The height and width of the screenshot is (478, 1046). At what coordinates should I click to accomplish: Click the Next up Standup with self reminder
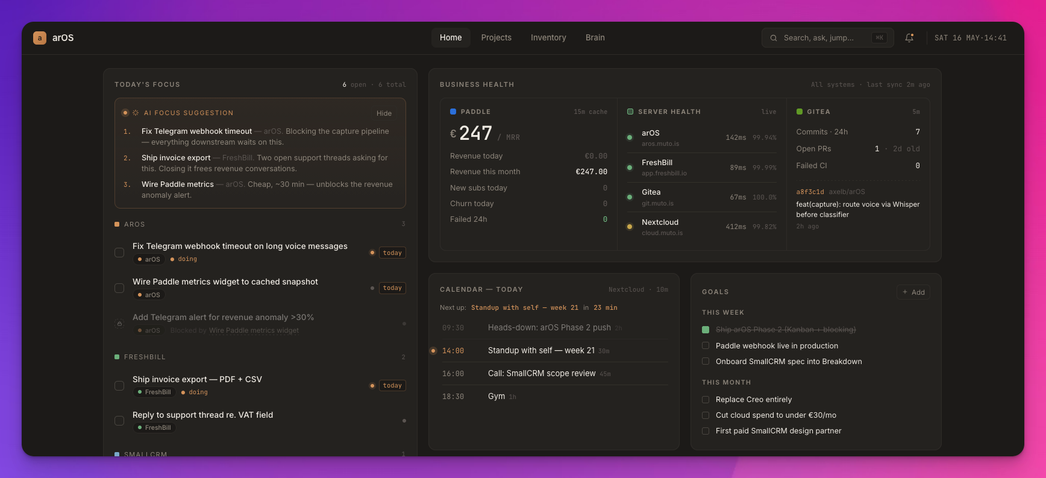point(525,307)
